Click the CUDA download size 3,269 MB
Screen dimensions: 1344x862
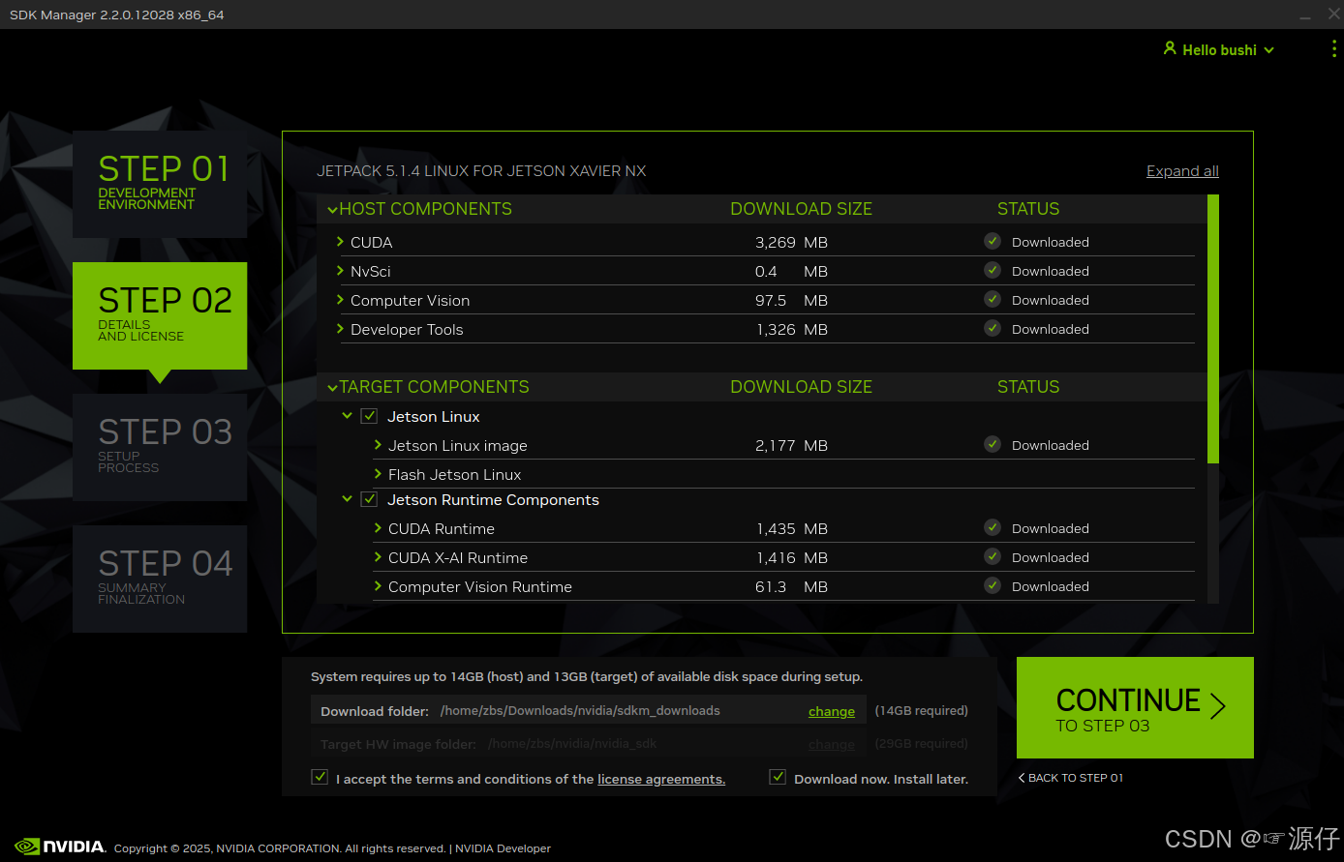point(791,242)
